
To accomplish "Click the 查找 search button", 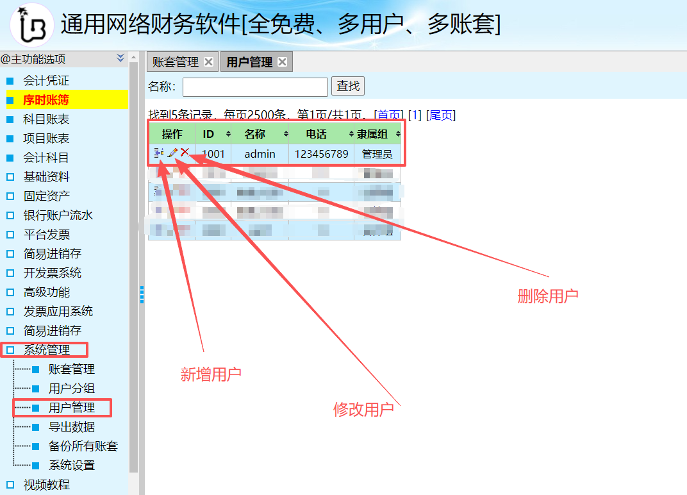I will tap(348, 86).
